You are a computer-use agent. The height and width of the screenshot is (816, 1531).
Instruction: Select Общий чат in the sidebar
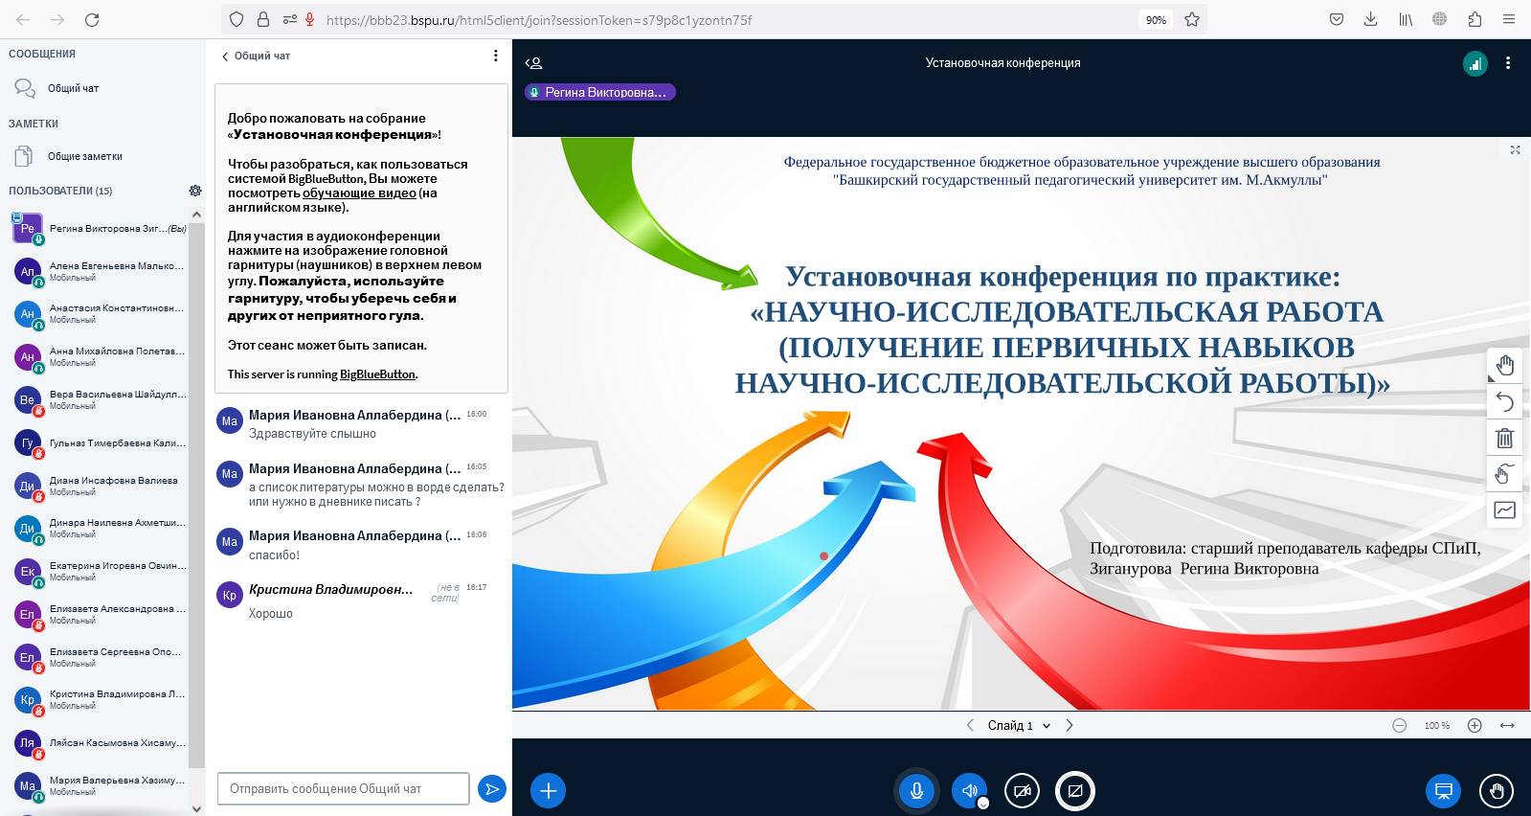tap(73, 88)
